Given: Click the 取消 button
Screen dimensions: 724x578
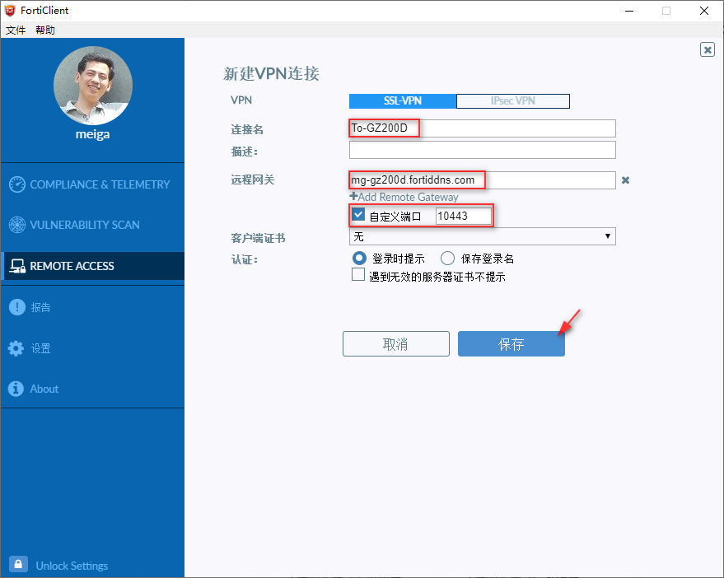Looking at the screenshot, I should click(395, 343).
